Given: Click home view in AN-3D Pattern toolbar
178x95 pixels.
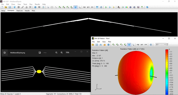Looking at the screenshot, I should point(151,45).
